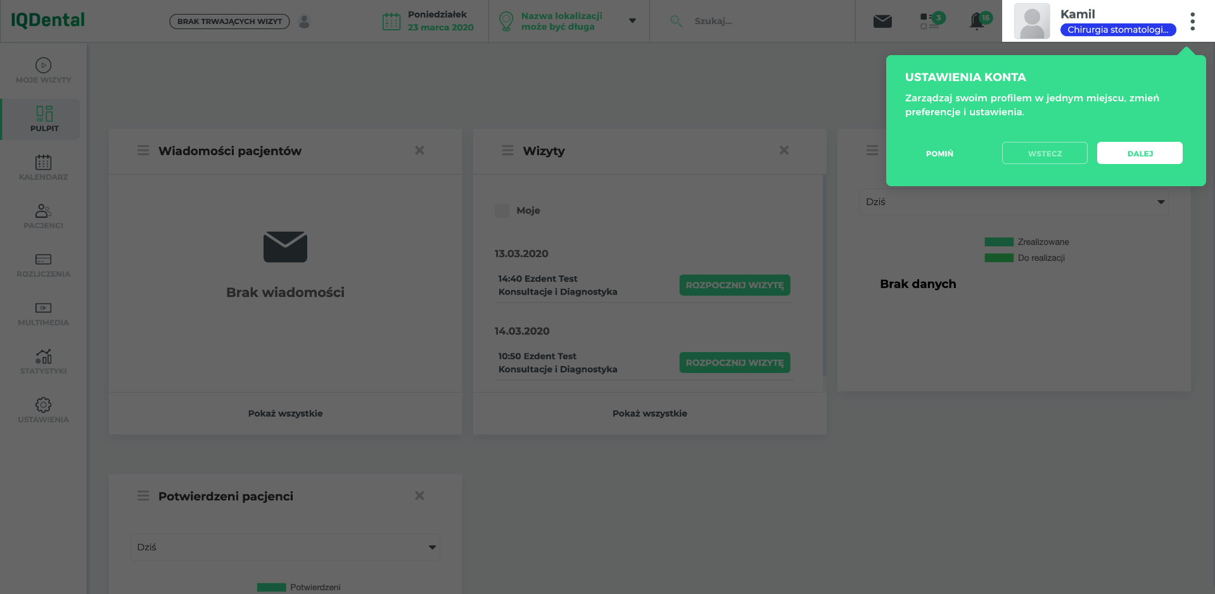Screen dimensions: 1215x594
Task: Open the three-dot account menu
Action: 1192,22
